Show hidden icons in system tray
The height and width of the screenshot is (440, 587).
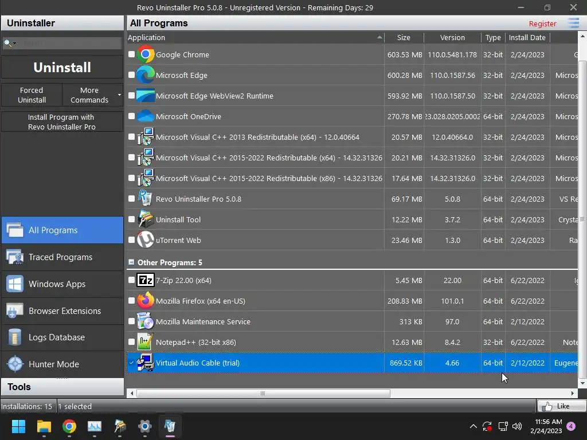473,426
